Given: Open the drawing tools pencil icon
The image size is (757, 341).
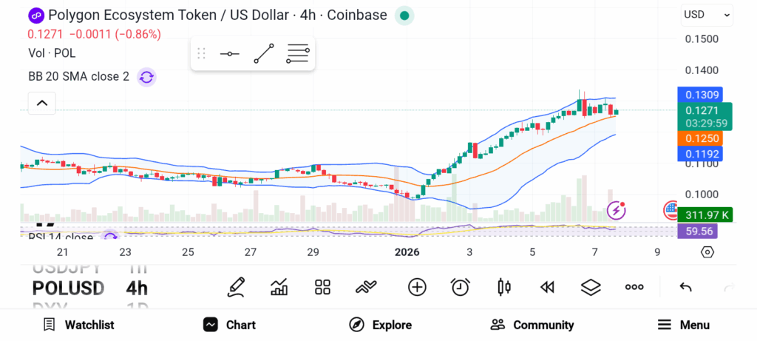Looking at the screenshot, I should pyautogui.click(x=236, y=287).
